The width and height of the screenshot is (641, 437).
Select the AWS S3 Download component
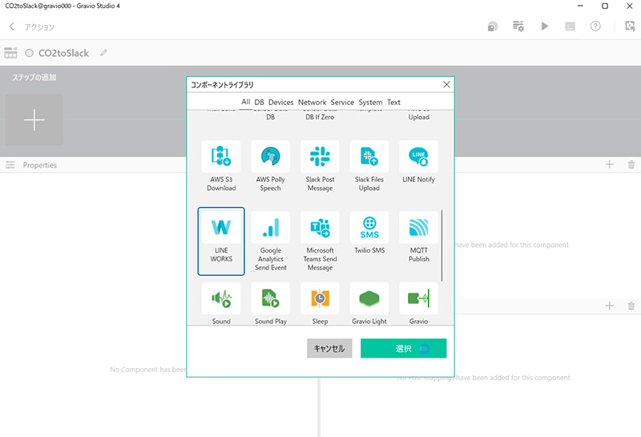[x=221, y=167]
